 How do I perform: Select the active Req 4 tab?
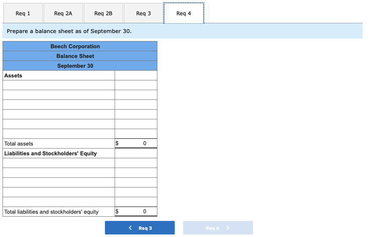pos(184,13)
